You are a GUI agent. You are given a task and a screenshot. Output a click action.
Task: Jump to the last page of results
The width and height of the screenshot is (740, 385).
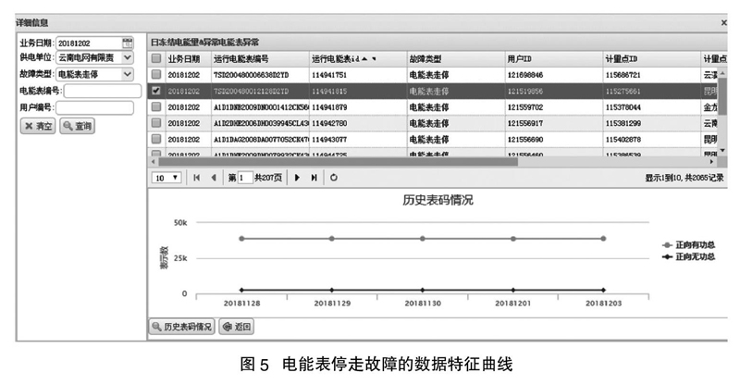[x=314, y=178]
